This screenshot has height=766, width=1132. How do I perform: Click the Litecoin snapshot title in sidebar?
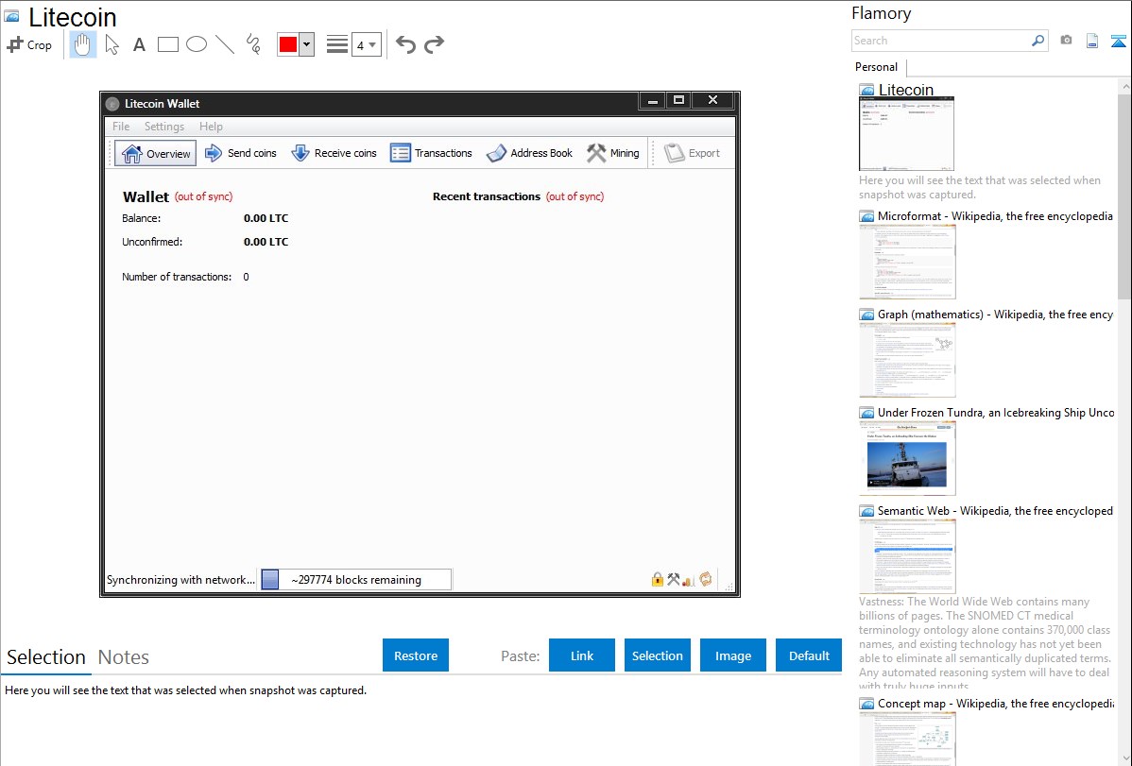click(906, 90)
